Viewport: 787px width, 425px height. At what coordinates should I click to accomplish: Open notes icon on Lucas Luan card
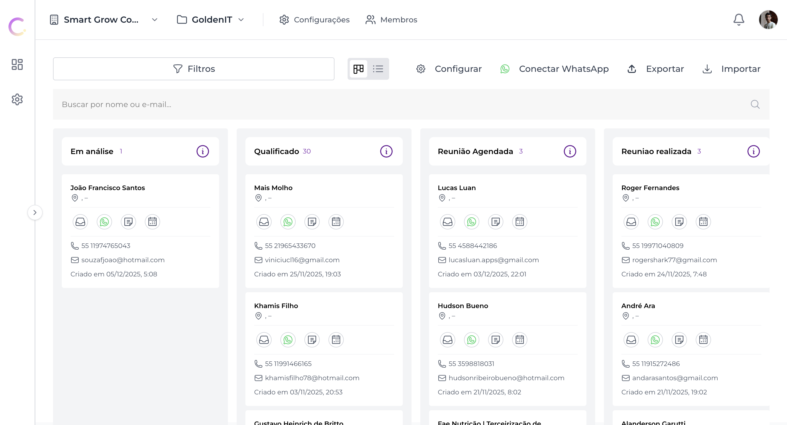[x=495, y=222]
